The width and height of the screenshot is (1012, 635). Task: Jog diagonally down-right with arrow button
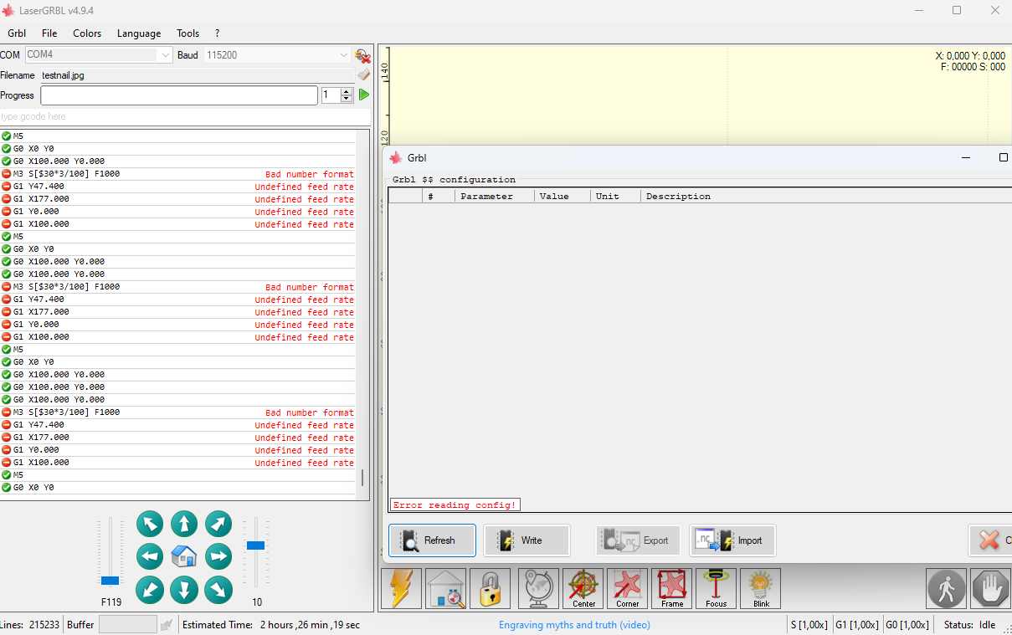[218, 590]
